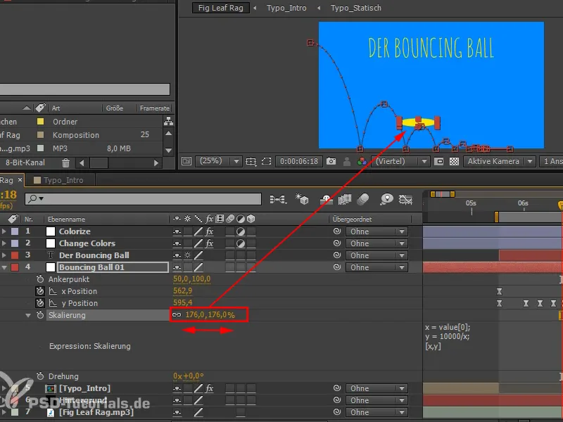Expand the Colorize layer properties

click(5, 231)
